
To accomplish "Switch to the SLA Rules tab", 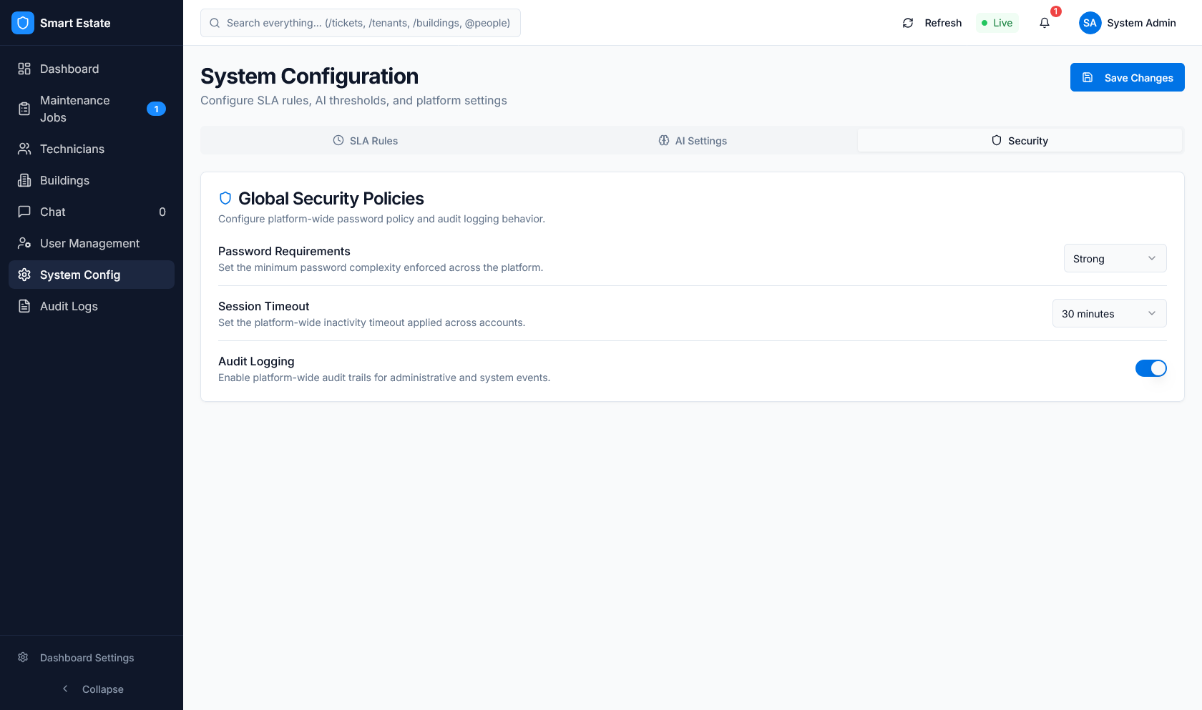I will tap(365, 140).
